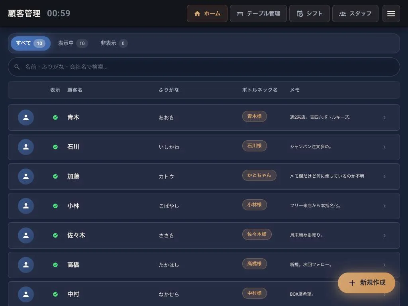Open 石川 details via row chevron

[384, 147]
